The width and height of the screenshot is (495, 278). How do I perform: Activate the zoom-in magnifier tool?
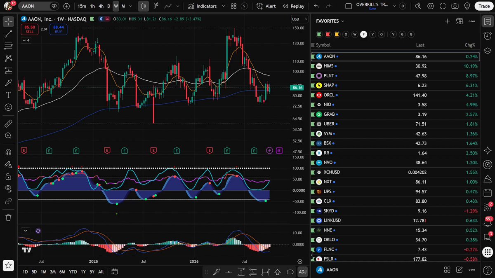8,135
